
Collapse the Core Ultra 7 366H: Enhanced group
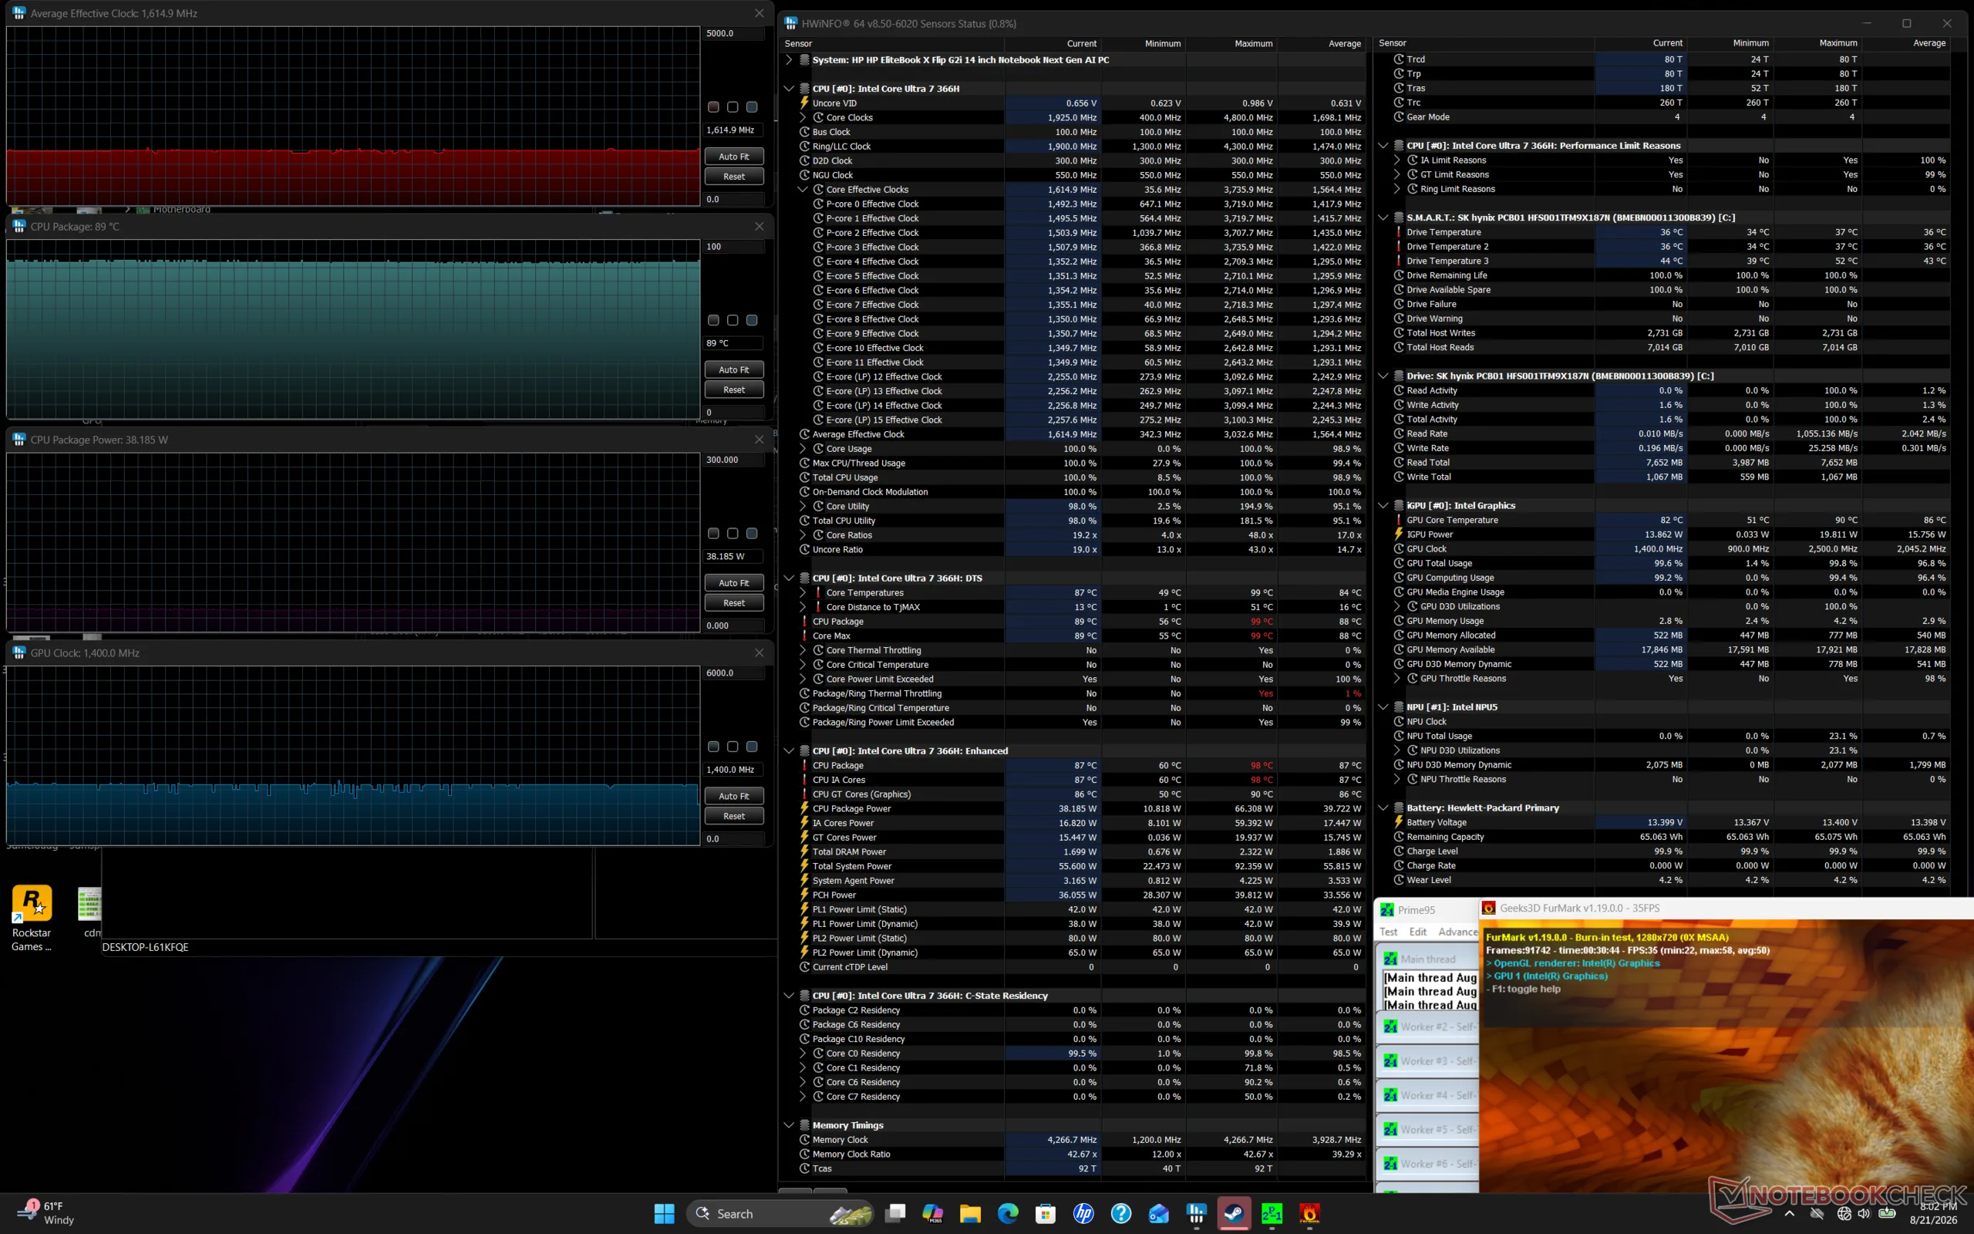789,752
